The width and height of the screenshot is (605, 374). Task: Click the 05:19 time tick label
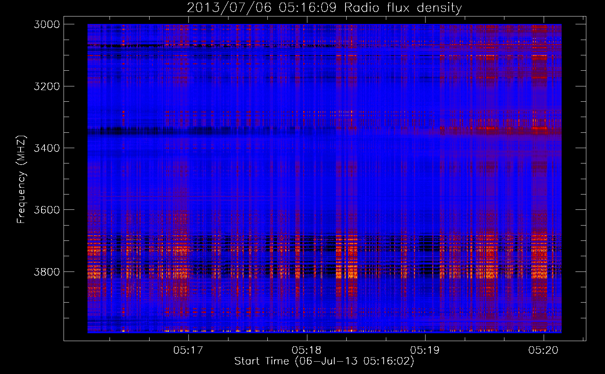tap(425, 350)
